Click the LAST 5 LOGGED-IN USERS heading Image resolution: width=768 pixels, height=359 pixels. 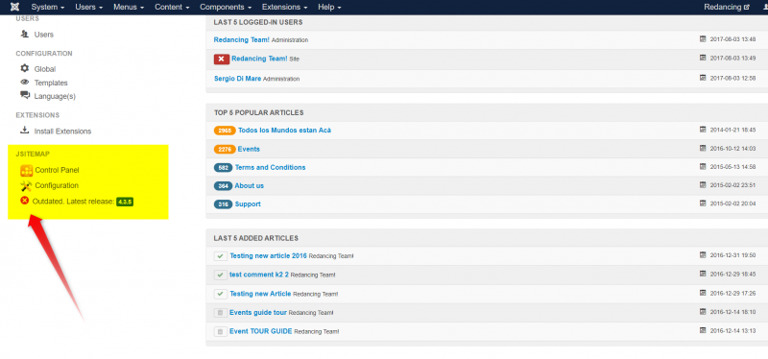258,22
